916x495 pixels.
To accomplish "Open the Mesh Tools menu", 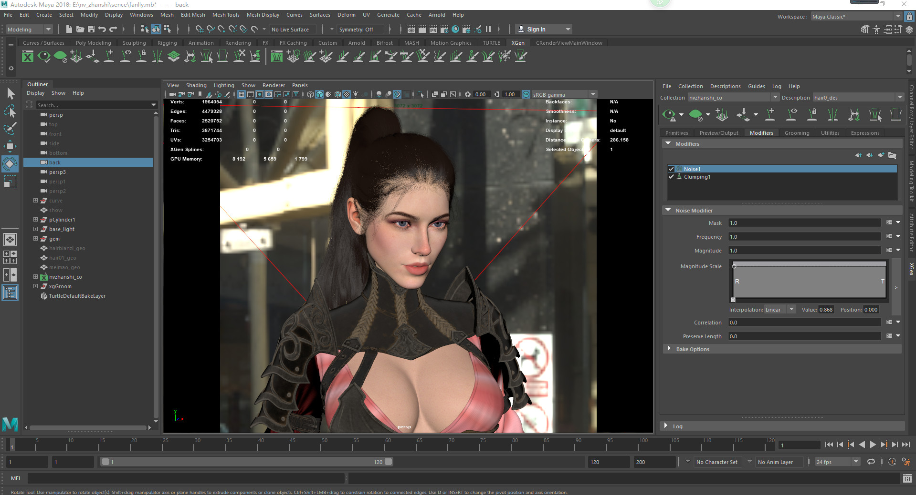I will coord(226,15).
